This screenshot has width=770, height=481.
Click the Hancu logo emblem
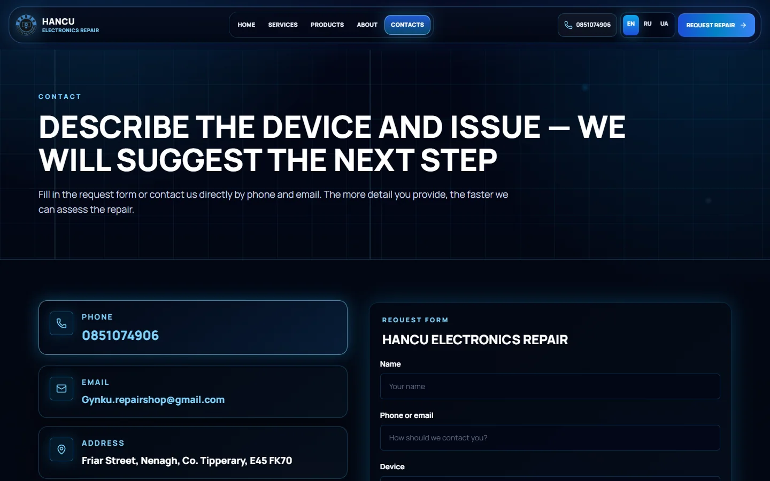(26, 25)
